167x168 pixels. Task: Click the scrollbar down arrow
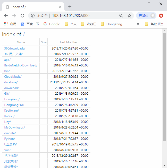[x=164, y=165]
